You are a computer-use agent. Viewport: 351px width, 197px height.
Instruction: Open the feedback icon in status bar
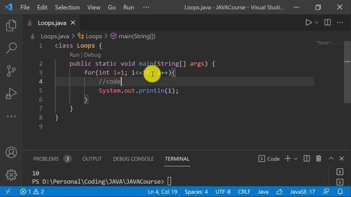[x=326, y=192]
